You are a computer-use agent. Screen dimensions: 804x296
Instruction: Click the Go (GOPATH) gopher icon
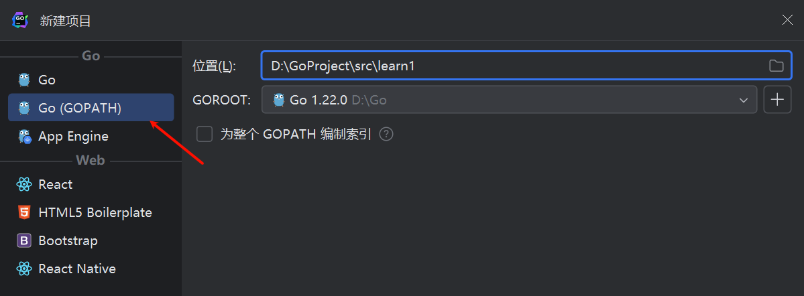point(24,108)
